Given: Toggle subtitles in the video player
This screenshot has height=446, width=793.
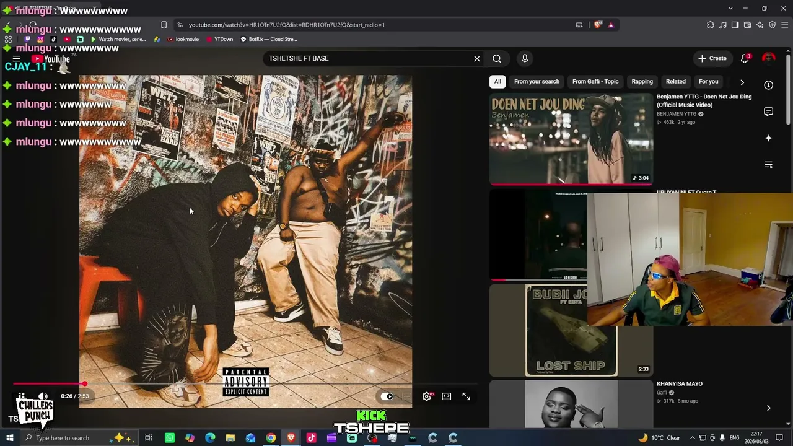Looking at the screenshot, I should 406,396.
